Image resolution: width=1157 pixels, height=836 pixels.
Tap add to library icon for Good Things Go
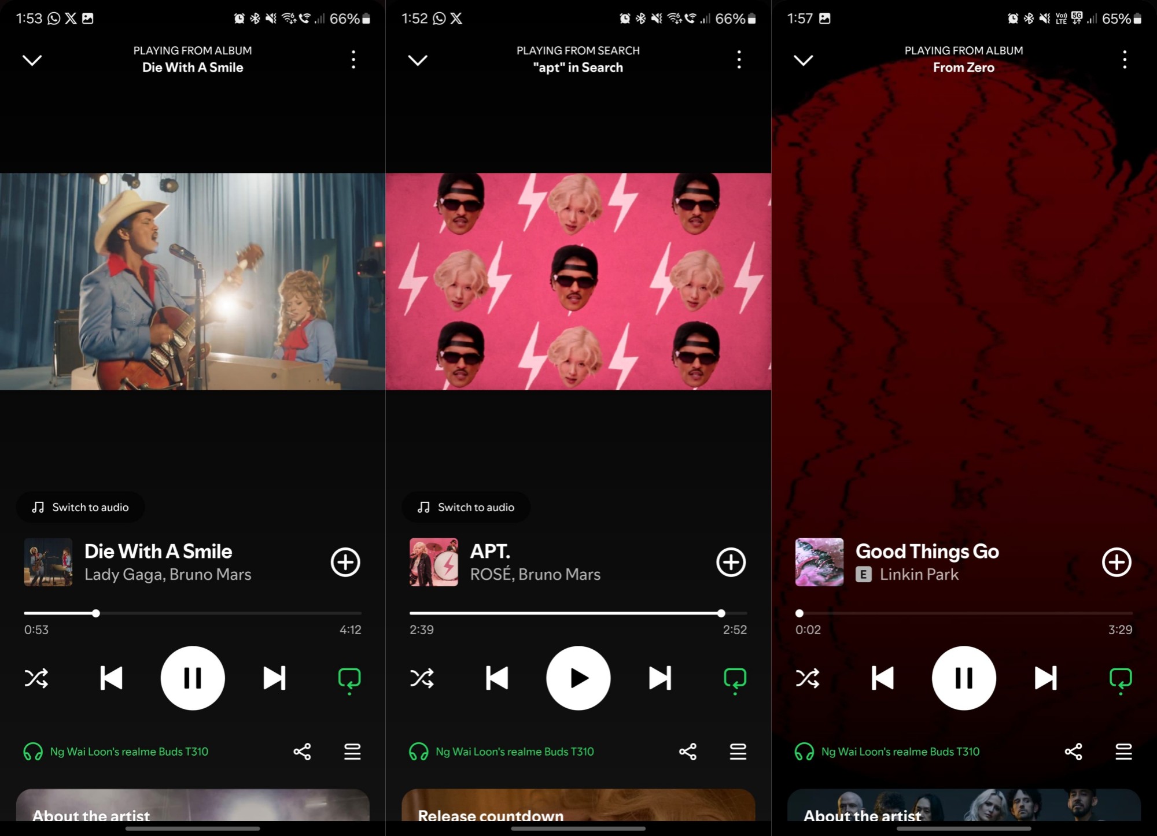point(1117,561)
